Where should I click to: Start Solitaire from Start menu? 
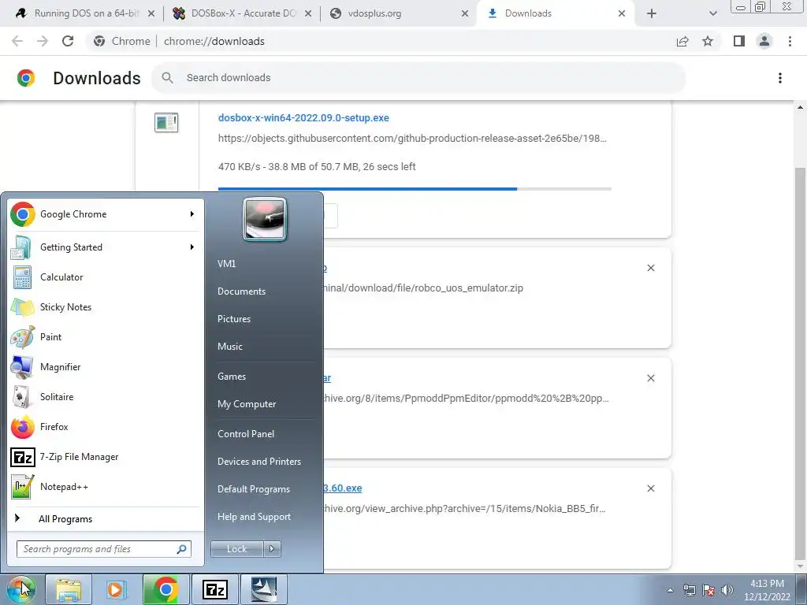[106, 397]
